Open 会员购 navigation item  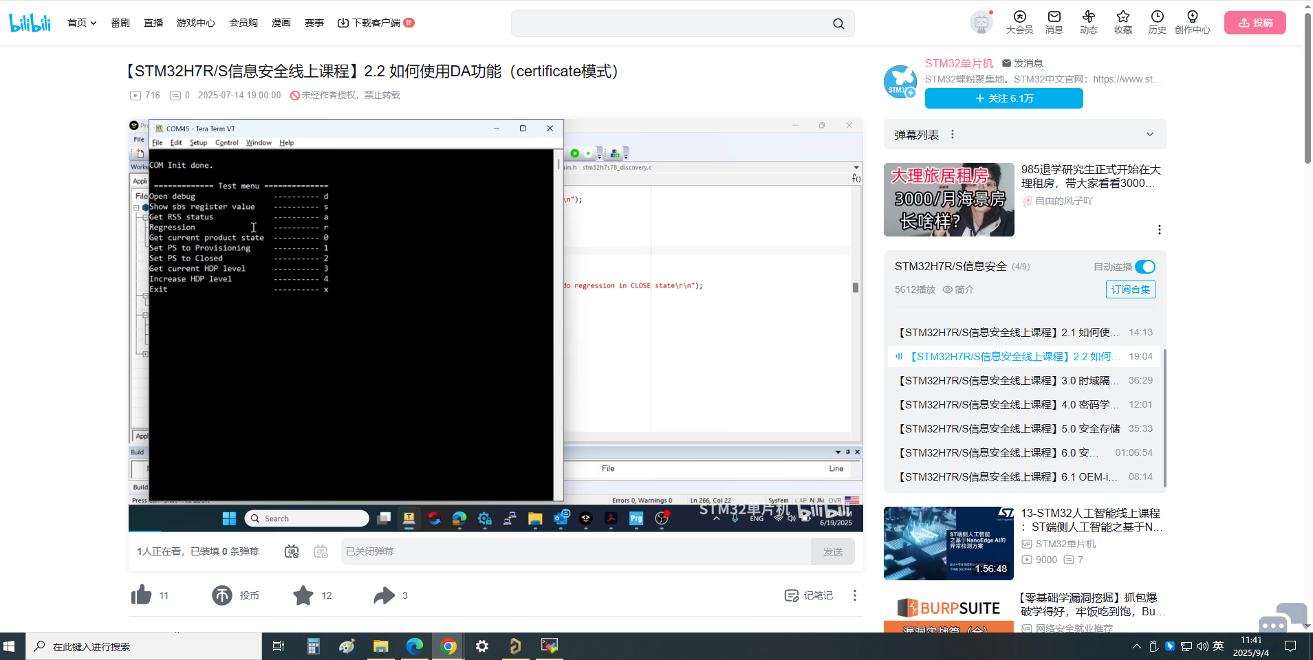pos(243,23)
